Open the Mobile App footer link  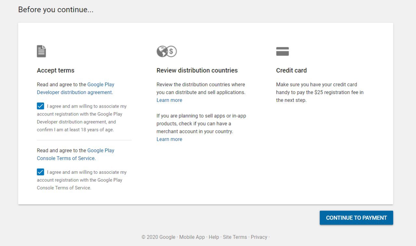point(192,237)
